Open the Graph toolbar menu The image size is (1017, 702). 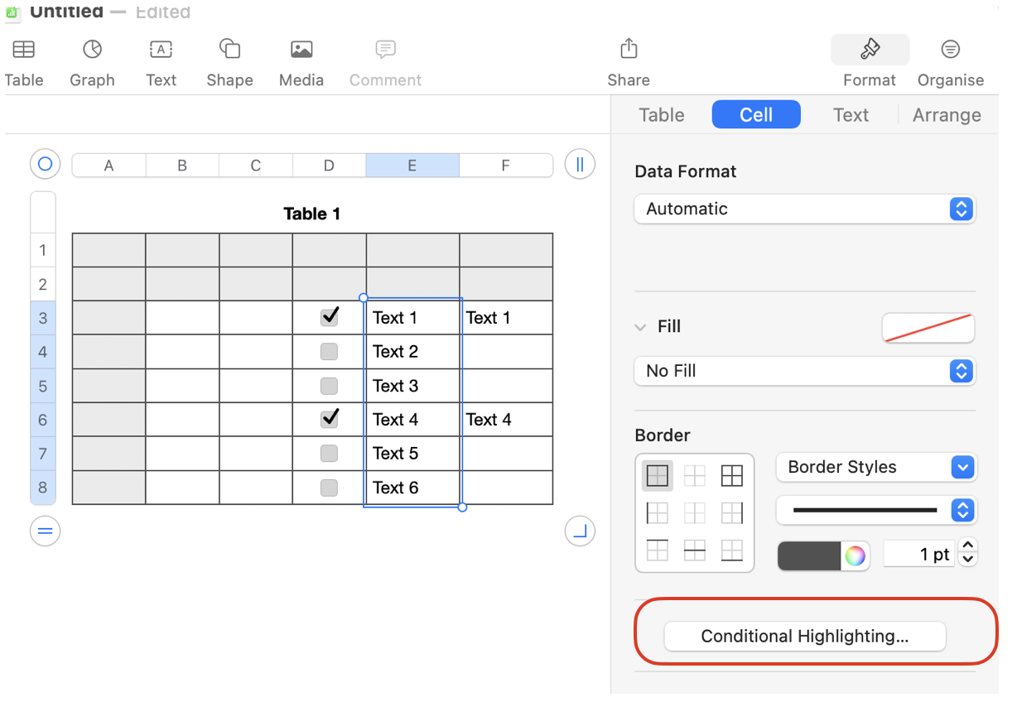click(x=92, y=50)
